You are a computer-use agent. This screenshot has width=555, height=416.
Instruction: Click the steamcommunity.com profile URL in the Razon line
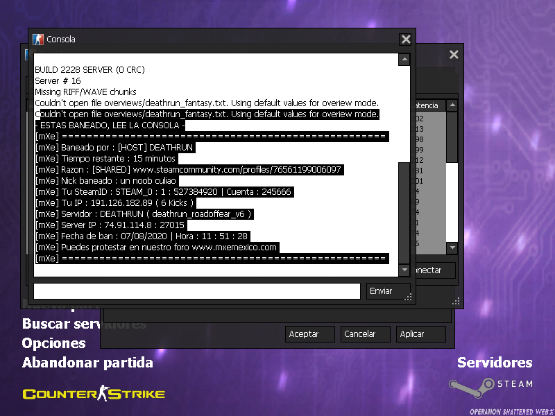[237, 169]
